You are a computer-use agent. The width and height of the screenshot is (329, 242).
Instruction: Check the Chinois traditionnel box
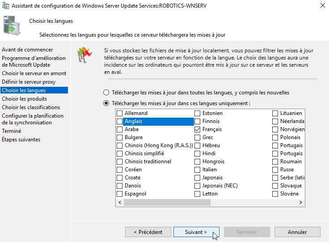click(x=120, y=161)
